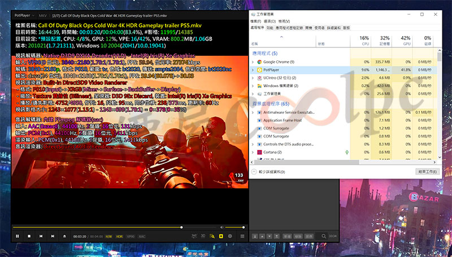Click the PotPlayer volume slider
The width and height of the screenshot is (452, 257).
234,227
